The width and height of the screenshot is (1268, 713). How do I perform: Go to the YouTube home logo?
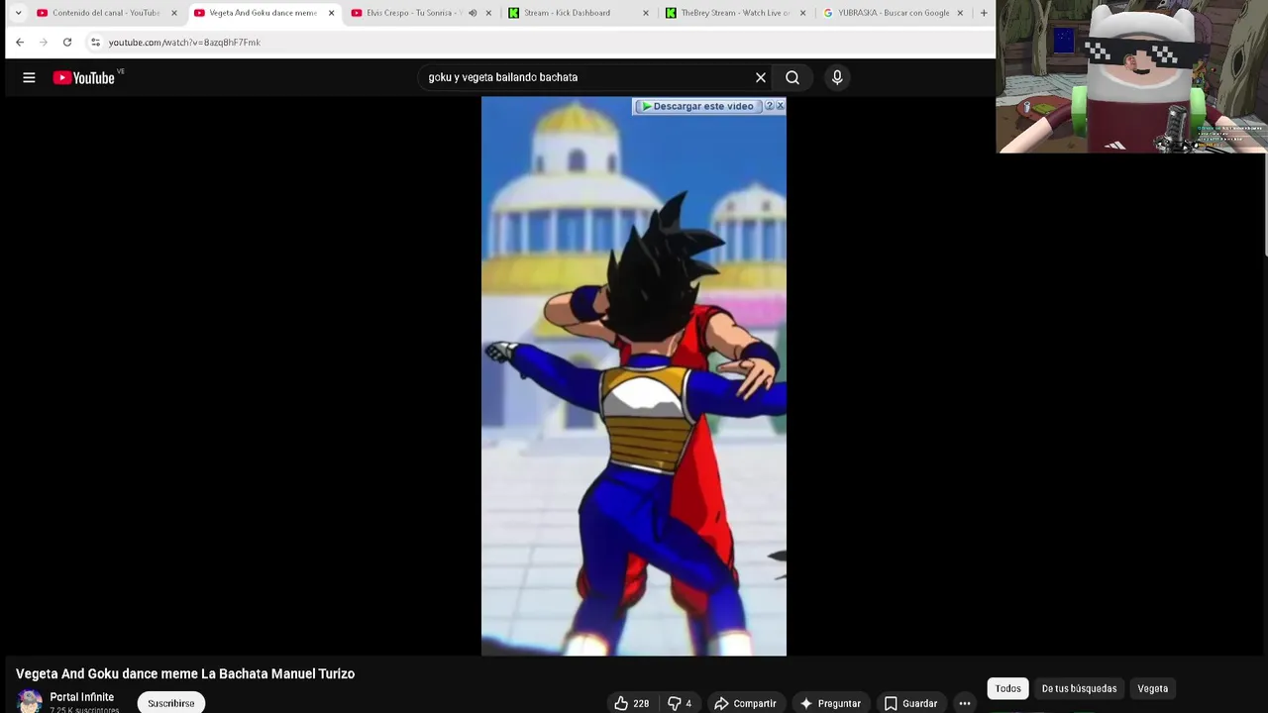(x=84, y=77)
